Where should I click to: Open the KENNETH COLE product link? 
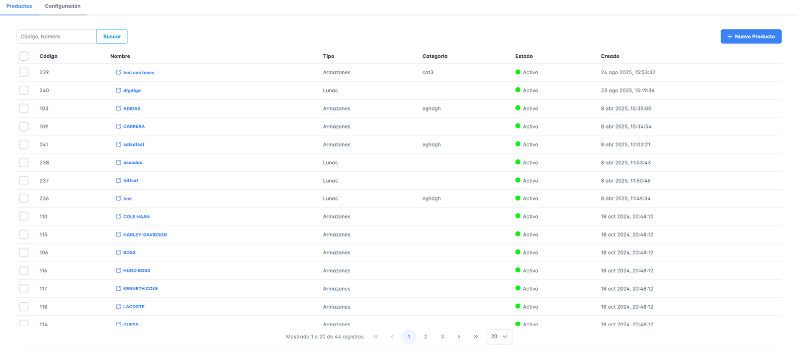point(140,289)
